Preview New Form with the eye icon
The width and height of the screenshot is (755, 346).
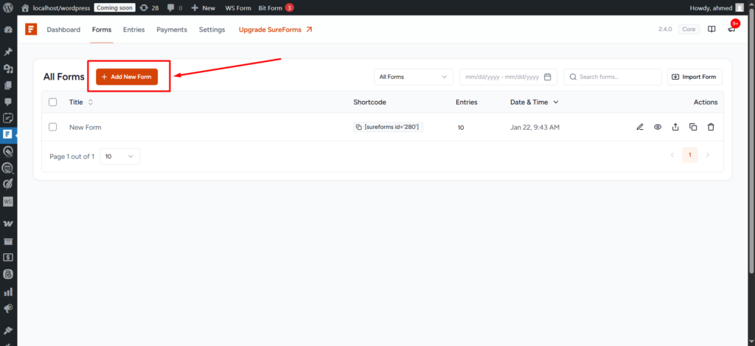tap(658, 127)
